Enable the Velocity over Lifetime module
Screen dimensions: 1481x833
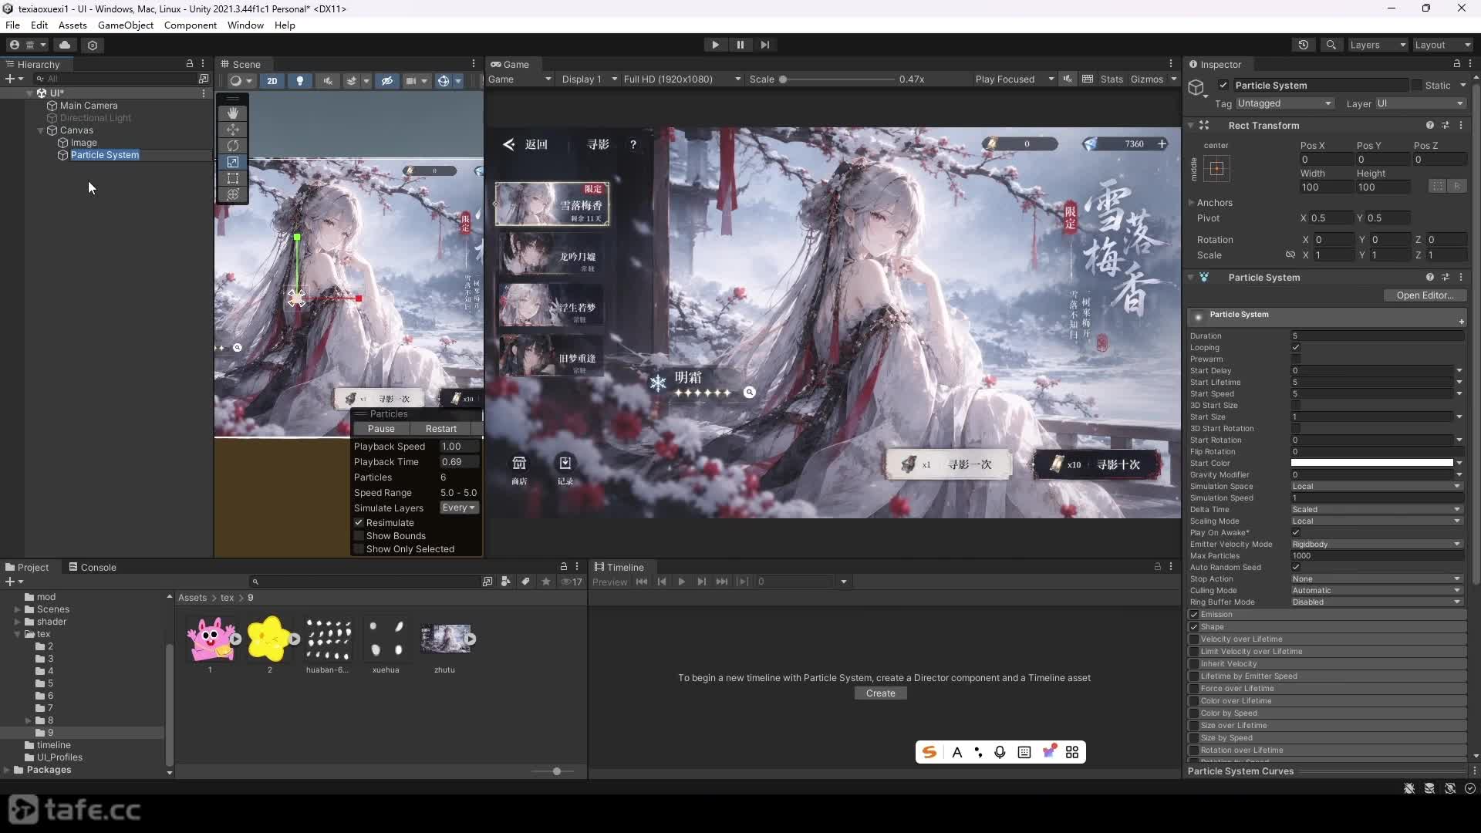(1194, 639)
